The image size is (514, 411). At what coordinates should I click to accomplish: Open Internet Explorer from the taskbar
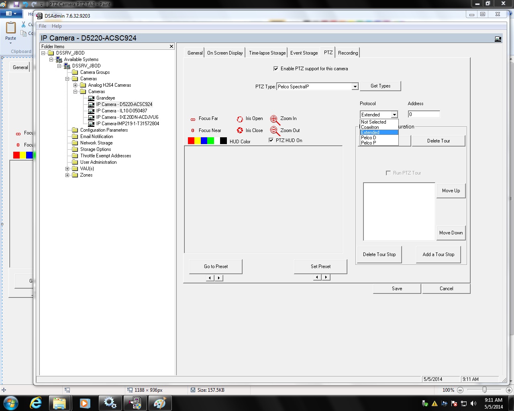point(36,403)
